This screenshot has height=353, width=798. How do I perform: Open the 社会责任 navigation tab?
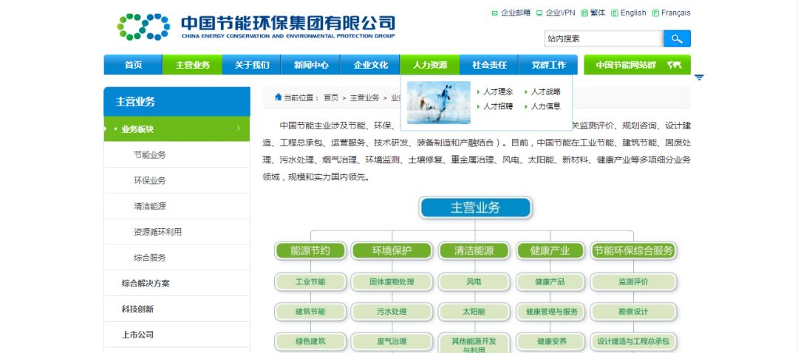489,65
